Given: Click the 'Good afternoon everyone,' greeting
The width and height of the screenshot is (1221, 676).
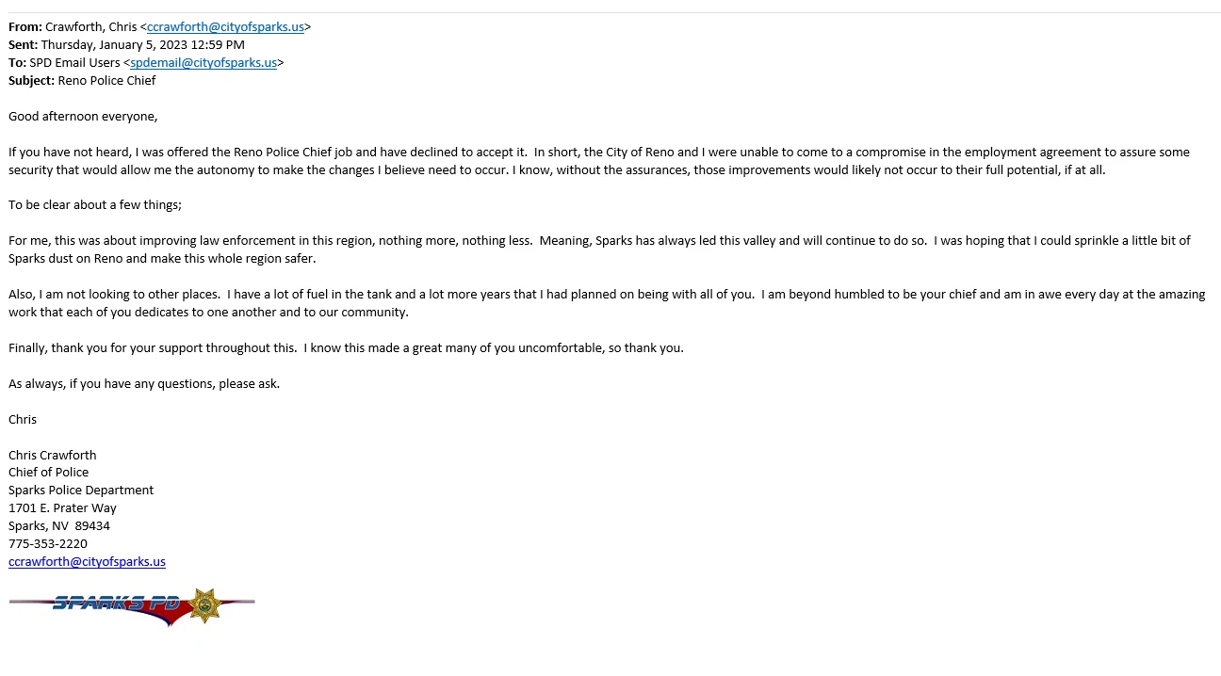Looking at the screenshot, I should (83, 117).
